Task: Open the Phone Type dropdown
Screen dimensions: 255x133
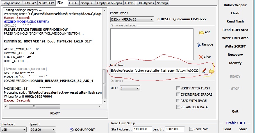Action: (x=132, y=19)
